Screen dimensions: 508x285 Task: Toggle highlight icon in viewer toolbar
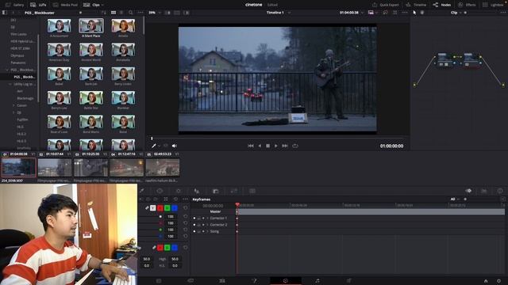pyautogui.click(x=187, y=13)
